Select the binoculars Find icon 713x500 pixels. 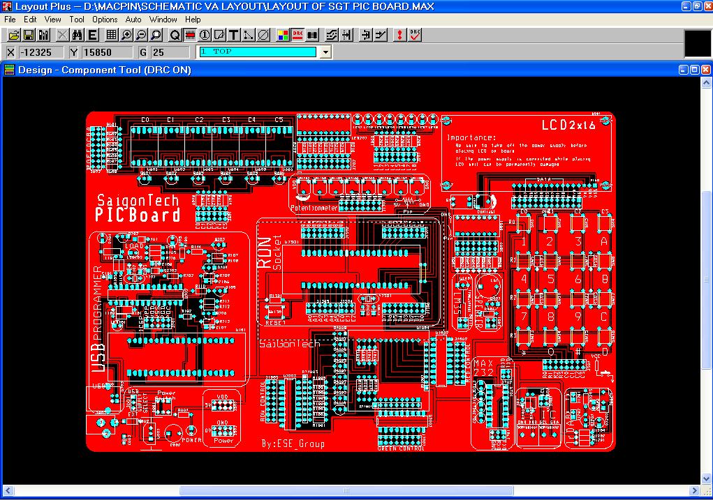pyautogui.click(x=78, y=35)
